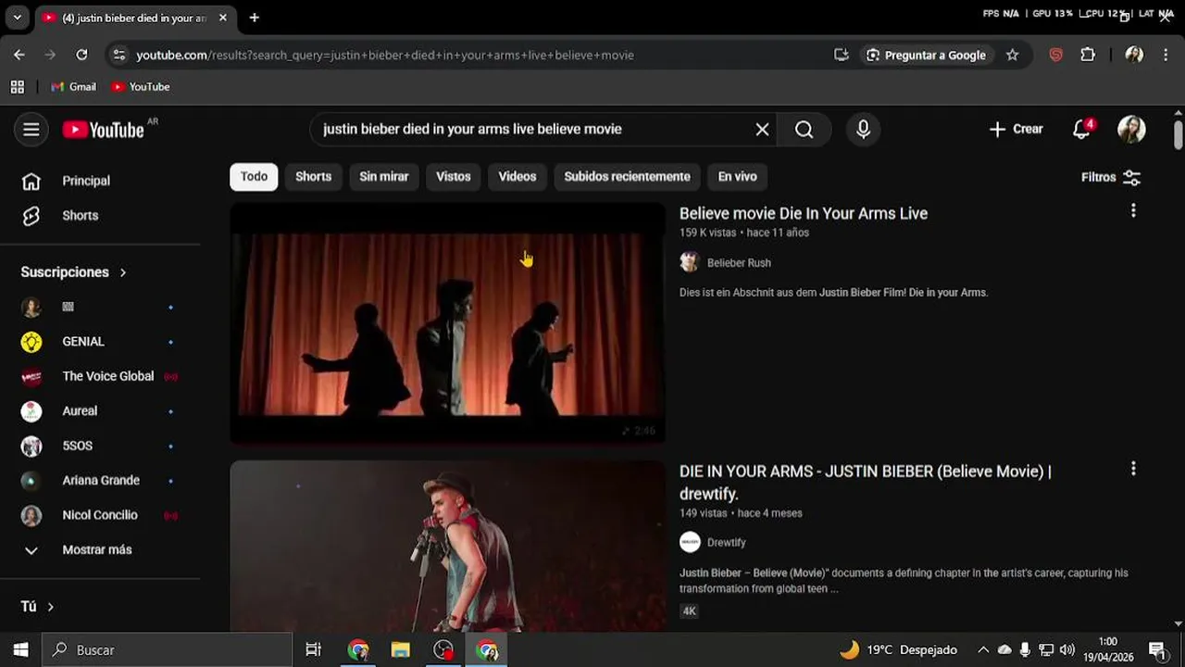Screen dimensions: 1185x667
Task: Click the Windows taskbar Buscar search box
Action: (168, 650)
